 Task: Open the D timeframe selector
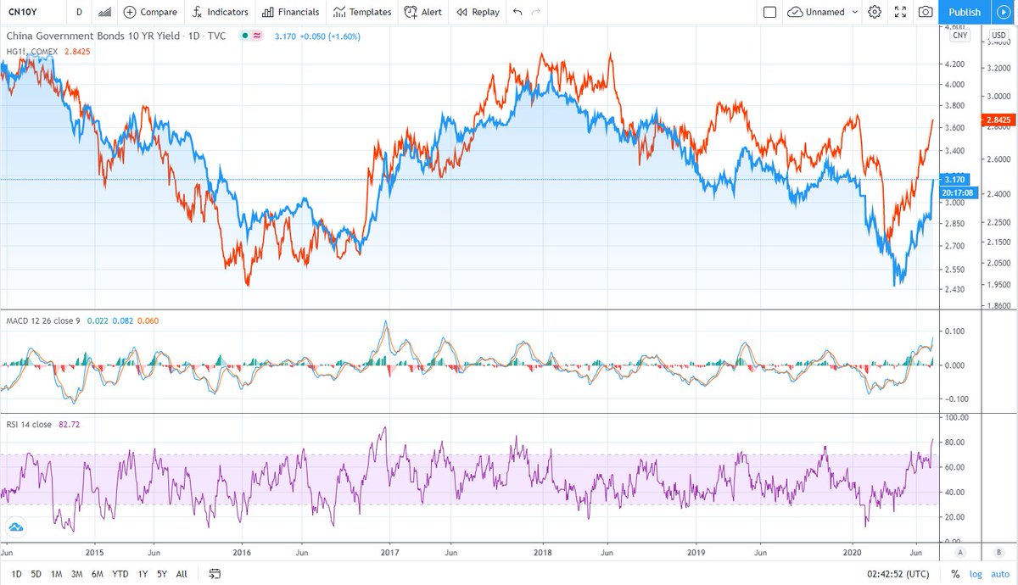point(79,12)
